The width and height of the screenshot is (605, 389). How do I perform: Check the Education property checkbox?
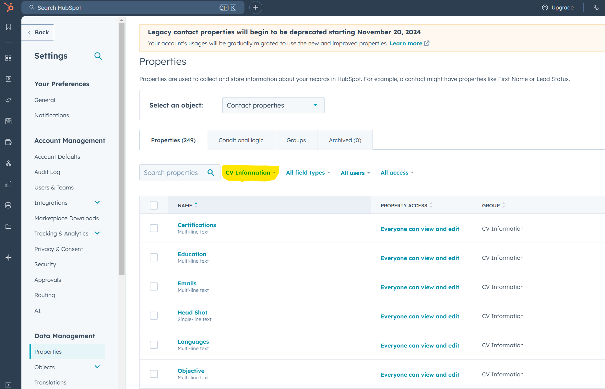154,257
